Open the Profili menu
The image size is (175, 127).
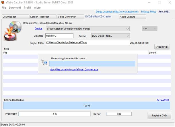tap(27, 7)
